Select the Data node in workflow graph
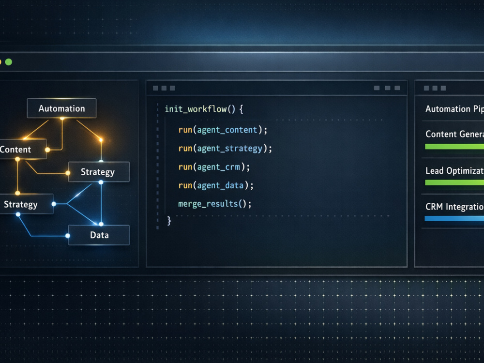The image size is (484, 363). point(99,235)
